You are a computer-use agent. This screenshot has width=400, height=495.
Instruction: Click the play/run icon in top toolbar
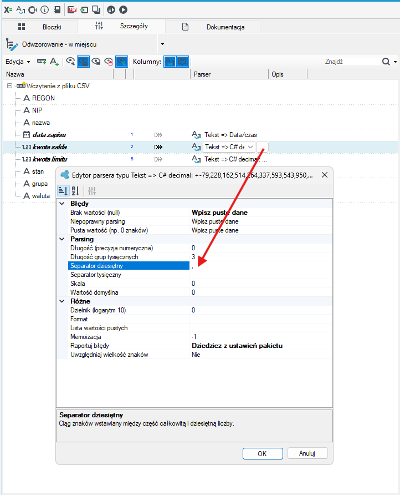123,10
